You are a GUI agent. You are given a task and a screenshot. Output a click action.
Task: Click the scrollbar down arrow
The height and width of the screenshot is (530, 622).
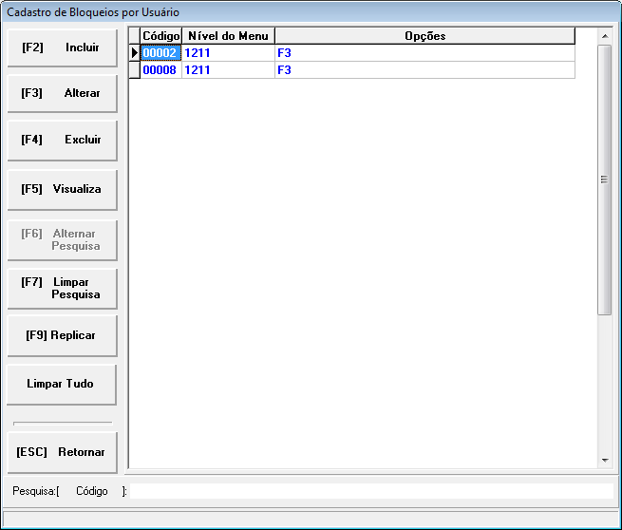[x=605, y=461]
